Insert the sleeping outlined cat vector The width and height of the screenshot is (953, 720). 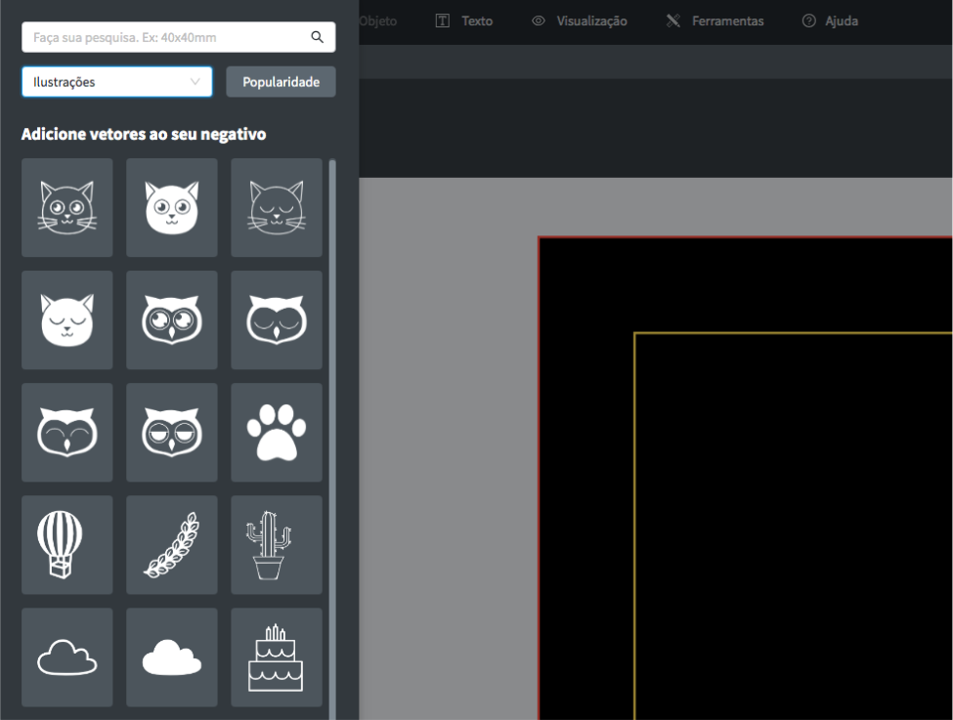[x=276, y=207]
